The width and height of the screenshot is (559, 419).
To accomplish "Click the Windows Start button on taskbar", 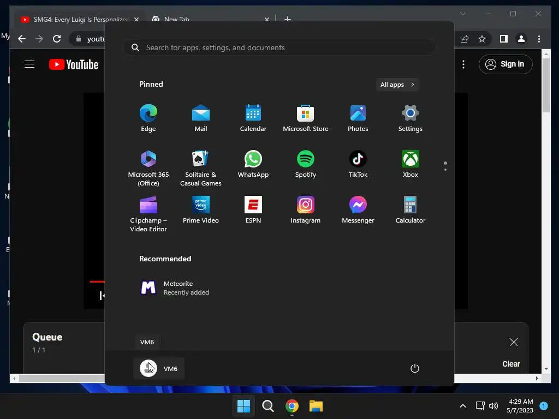I will click(244, 406).
